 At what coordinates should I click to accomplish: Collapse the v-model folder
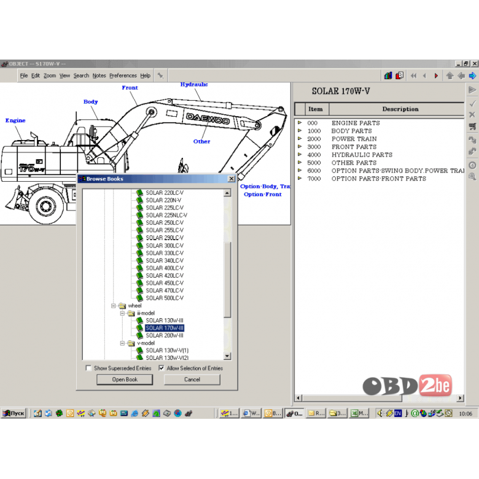122,343
